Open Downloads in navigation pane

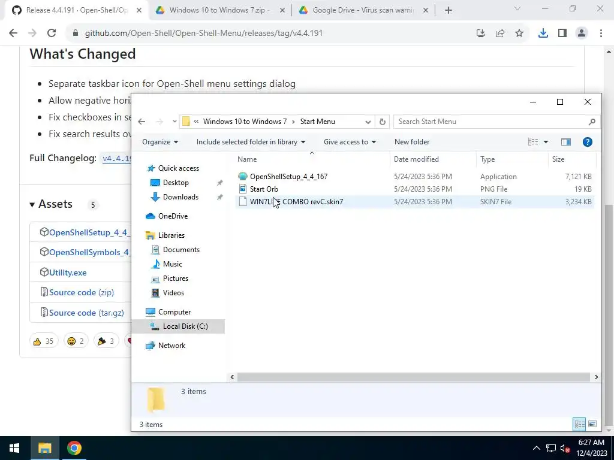180,197
